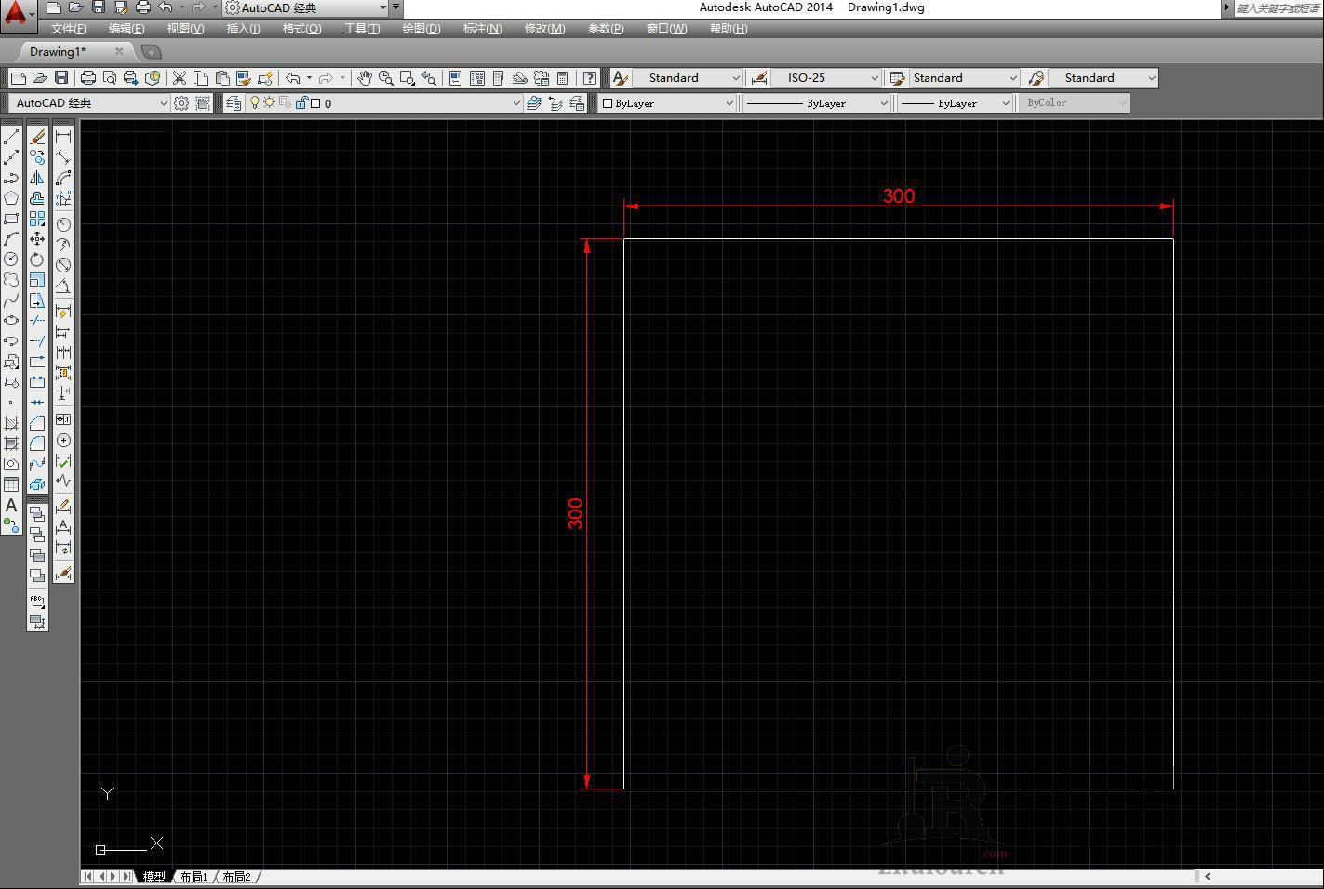Select the Line draw tool
The height and width of the screenshot is (889, 1324).
pos(11,137)
